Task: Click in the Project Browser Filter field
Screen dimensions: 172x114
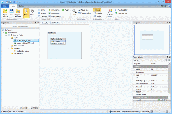Action: click(x=20, y=27)
